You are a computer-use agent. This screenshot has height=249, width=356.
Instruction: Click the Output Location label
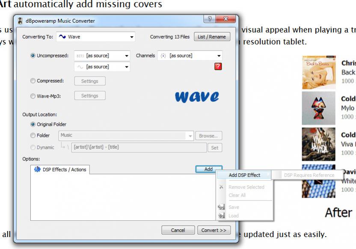39,115
